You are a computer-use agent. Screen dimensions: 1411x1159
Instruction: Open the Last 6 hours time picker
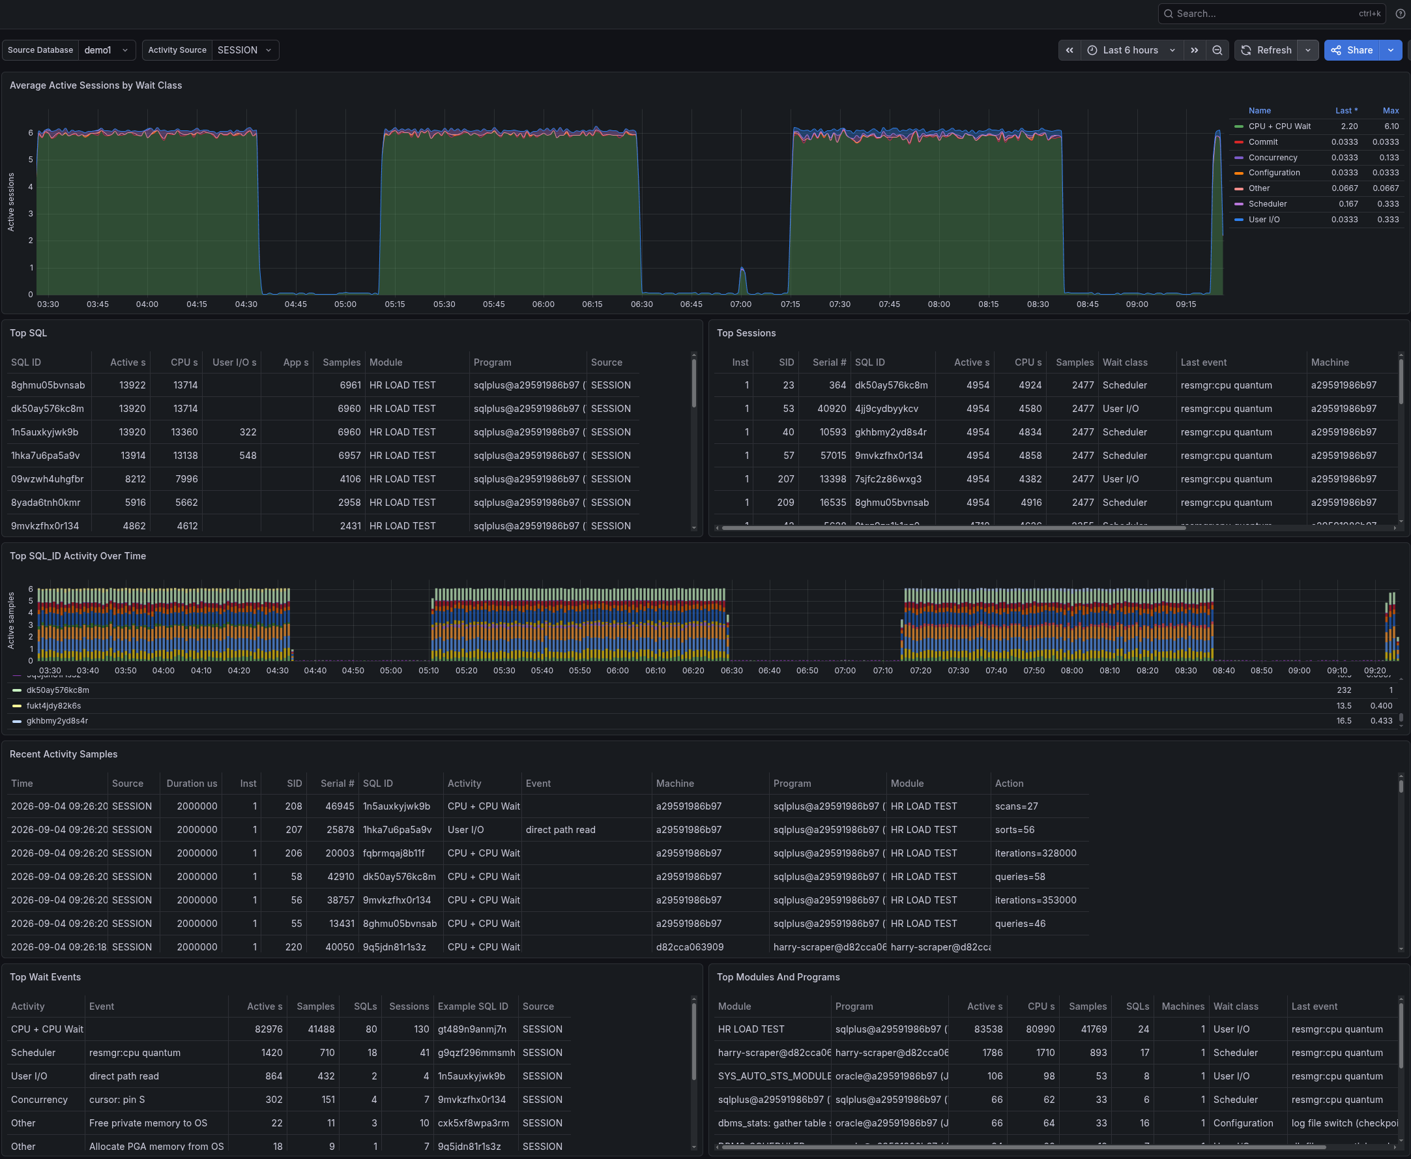pyautogui.click(x=1131, y=50)
